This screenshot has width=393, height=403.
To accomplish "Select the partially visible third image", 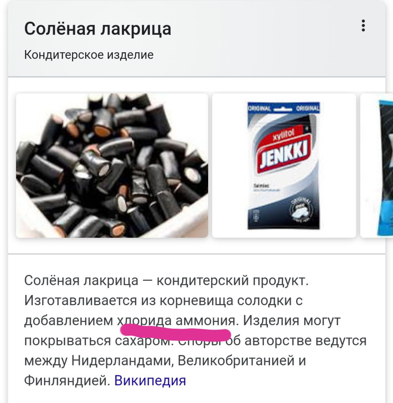I will [x=377, y=165].
